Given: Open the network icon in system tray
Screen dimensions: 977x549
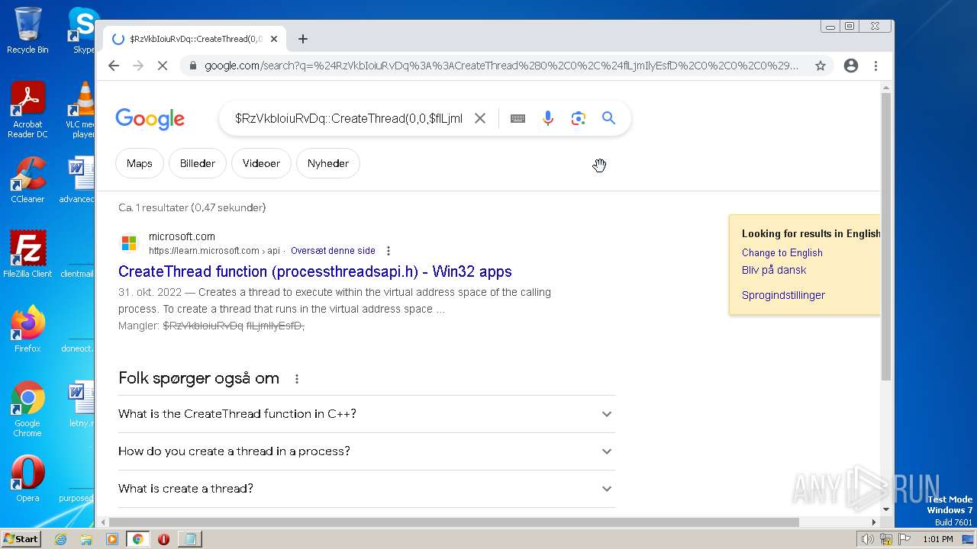Looking at the screenshot, I should click(x=886, y=539).
